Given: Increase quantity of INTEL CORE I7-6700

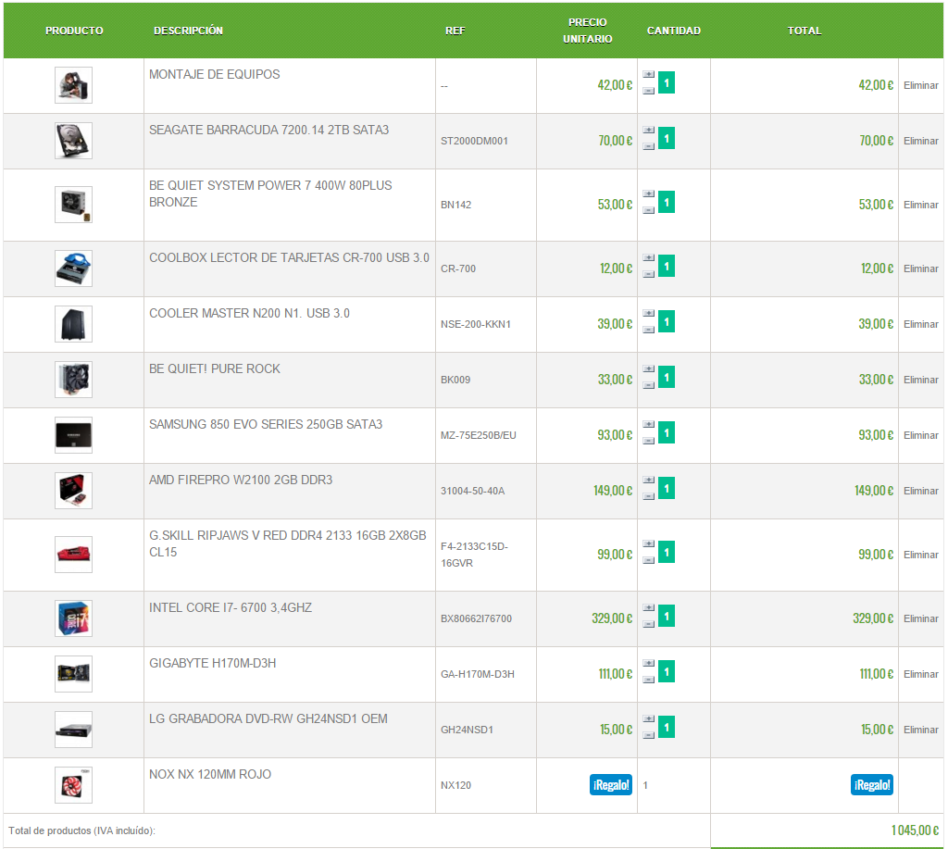Looking at the screenshot, I should (648, 608).
